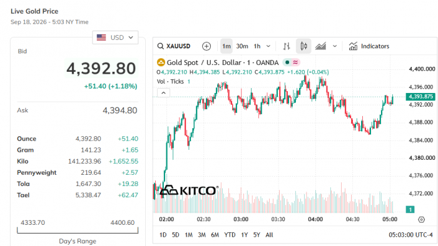438x246 pixels.
Task: Click the +51.40 (+1.18%) change value
Action: click(111, 86)
